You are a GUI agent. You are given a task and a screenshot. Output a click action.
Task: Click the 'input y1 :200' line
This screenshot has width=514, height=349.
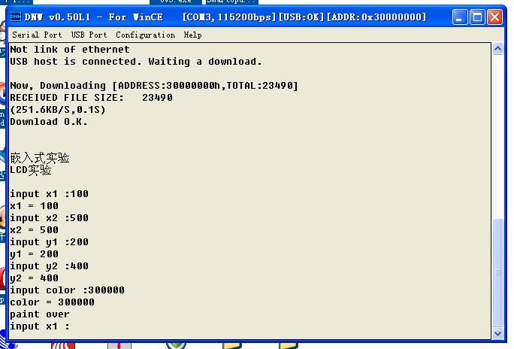pyautogui.click(x=49, y=242)
